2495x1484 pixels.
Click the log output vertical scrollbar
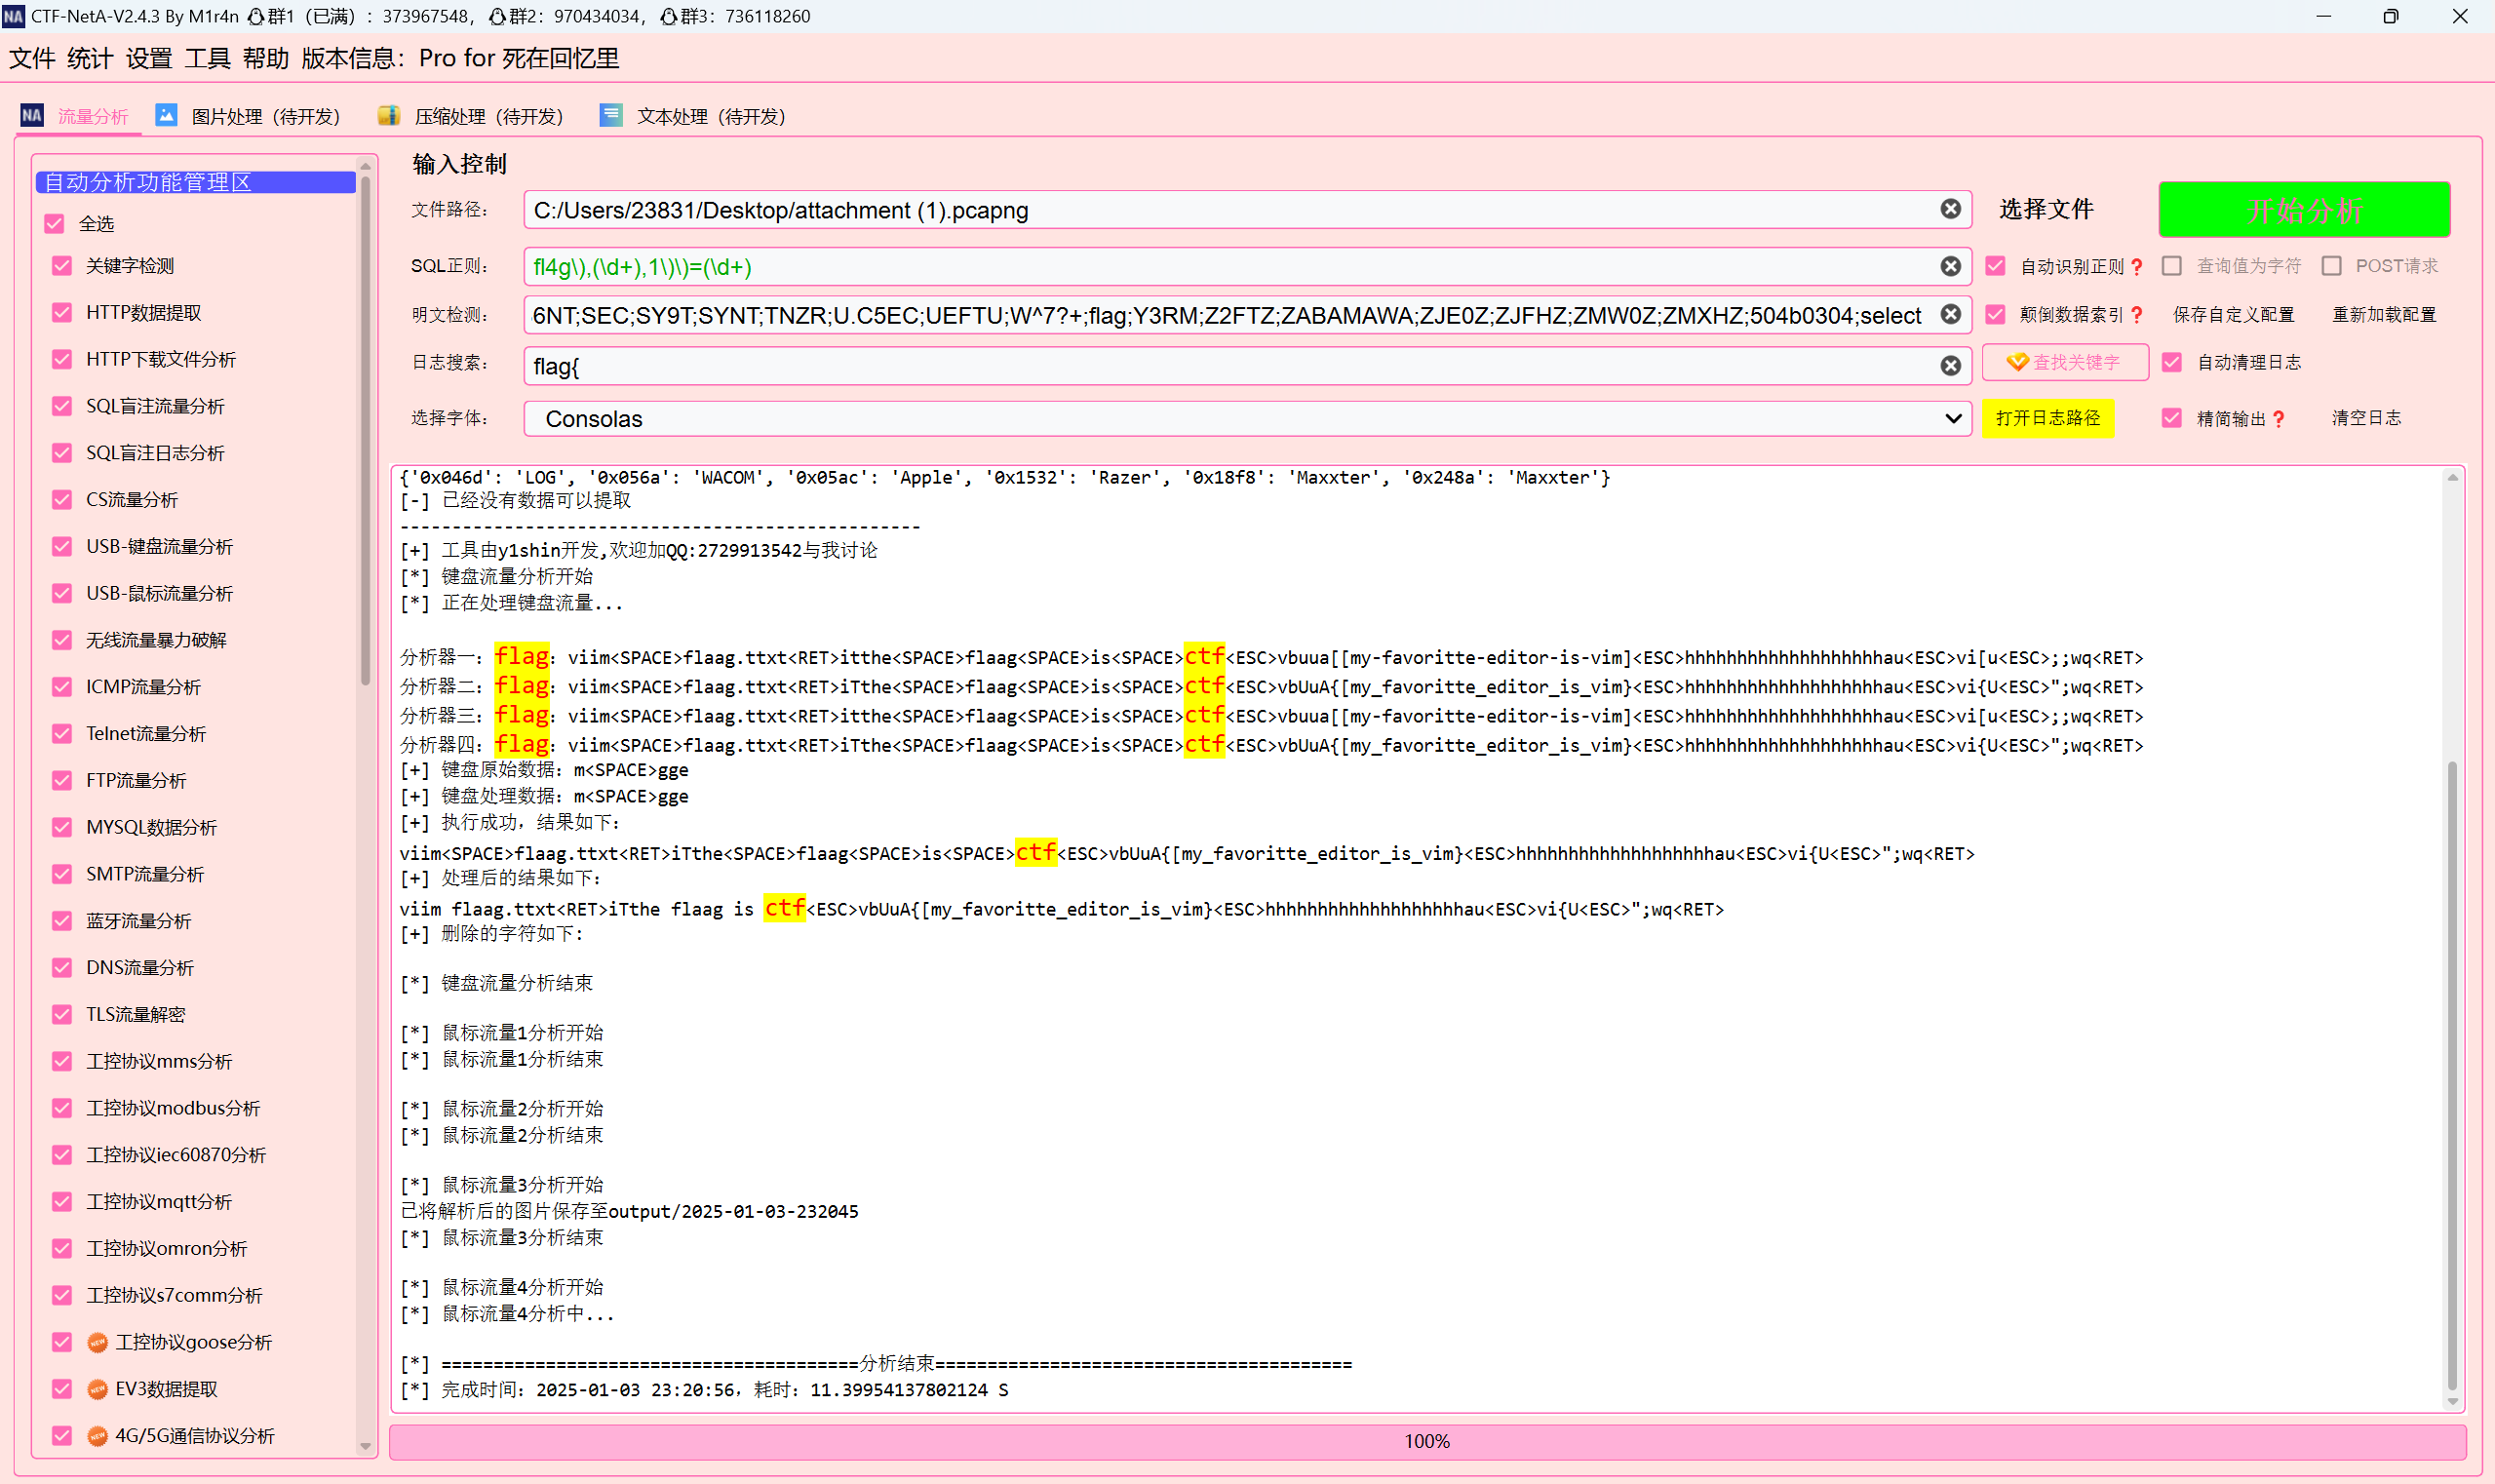click(x=2452, y=1075)
